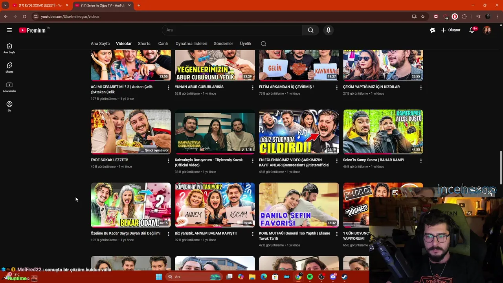This screenshot has width=503, height=283.
Task: Click the browser address bar URL
Action: (70, 17)
